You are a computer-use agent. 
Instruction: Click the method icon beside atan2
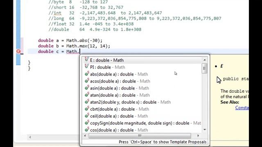[87, 102]
